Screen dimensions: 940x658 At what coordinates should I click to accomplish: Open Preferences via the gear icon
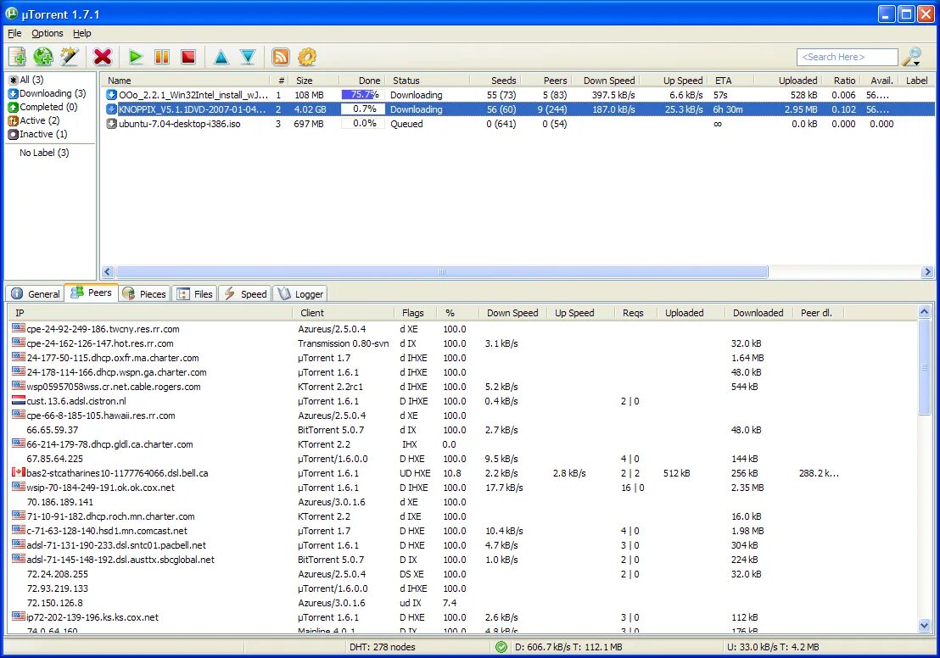pyautogui.click(x=307, y=56)
